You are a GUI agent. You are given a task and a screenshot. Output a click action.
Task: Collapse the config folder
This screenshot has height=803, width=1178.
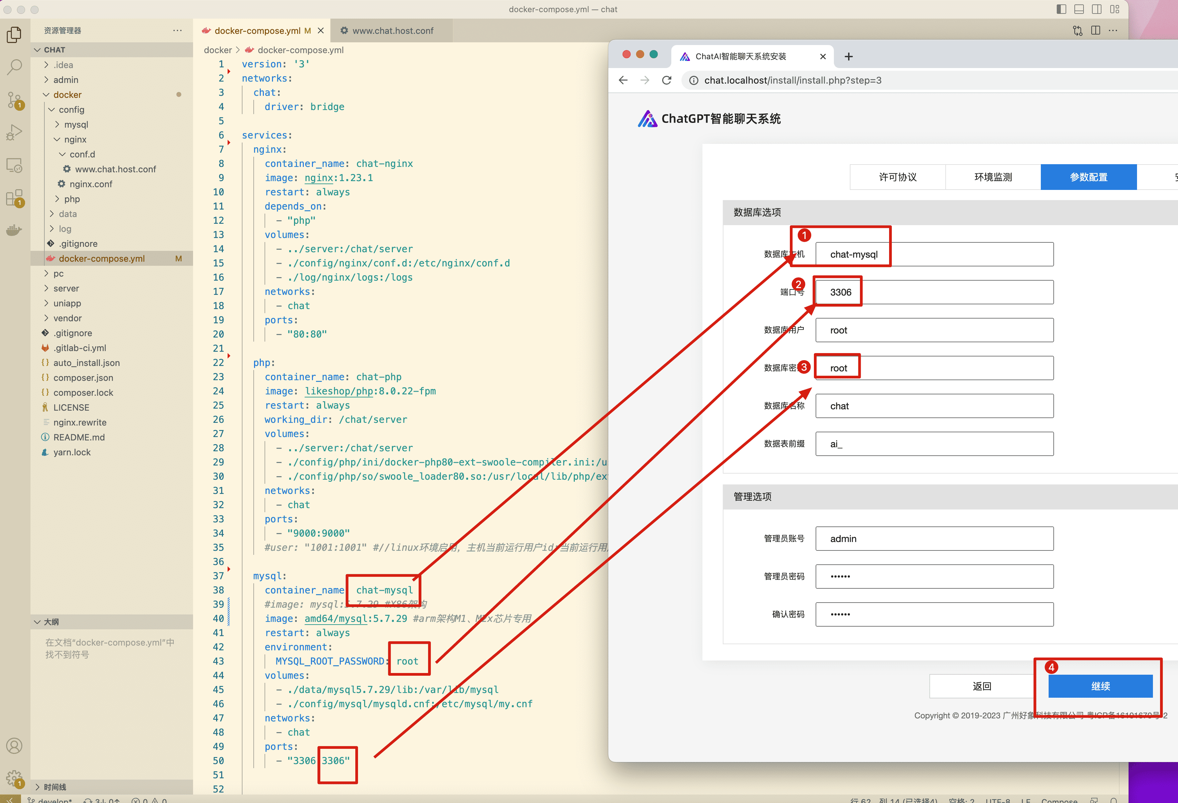click(111, 109)
